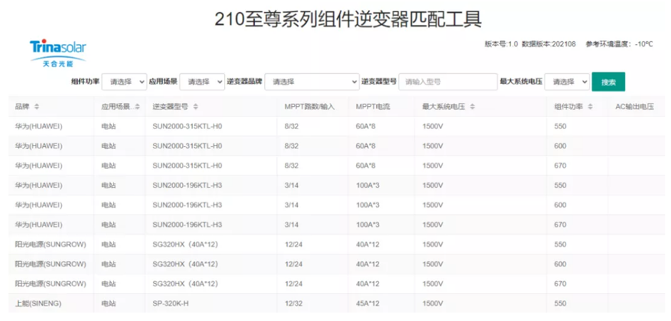Open the 应用场景 filter dropdown

(202, 82)
